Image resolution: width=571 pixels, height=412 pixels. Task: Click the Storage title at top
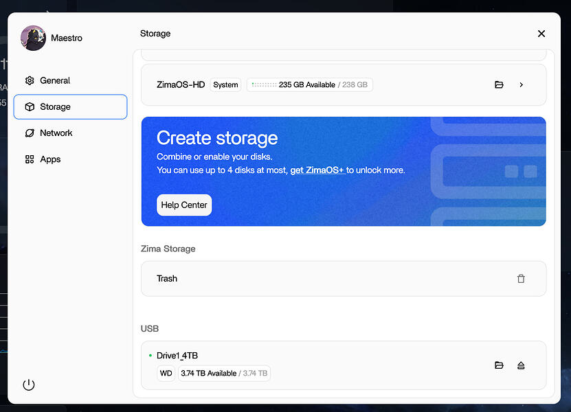[155, 34]
